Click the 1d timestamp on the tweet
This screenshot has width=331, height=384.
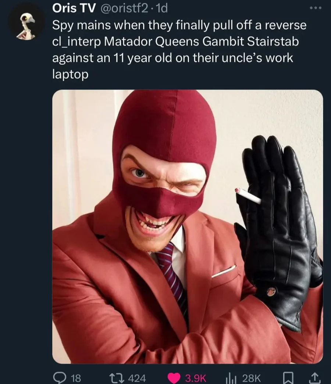(162, 9)
